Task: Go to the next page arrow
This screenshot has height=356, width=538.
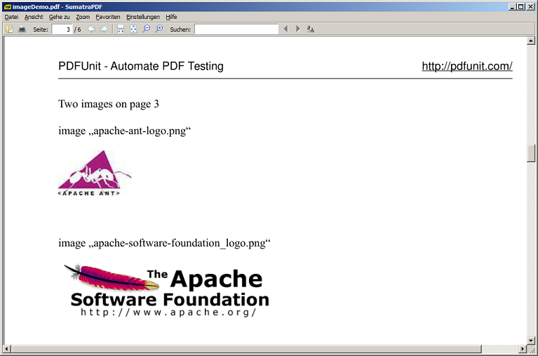Action: point(104,29)
